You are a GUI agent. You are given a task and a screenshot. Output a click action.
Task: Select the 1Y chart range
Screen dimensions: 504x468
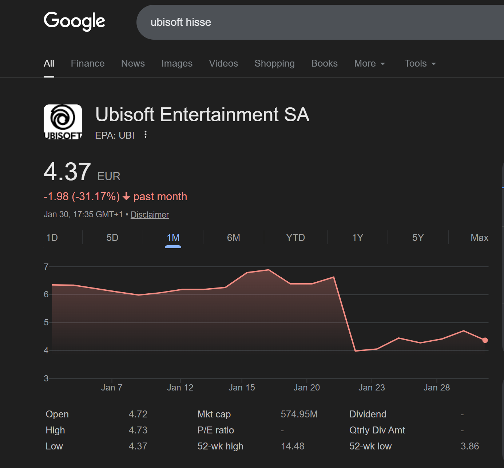[358, 238]
